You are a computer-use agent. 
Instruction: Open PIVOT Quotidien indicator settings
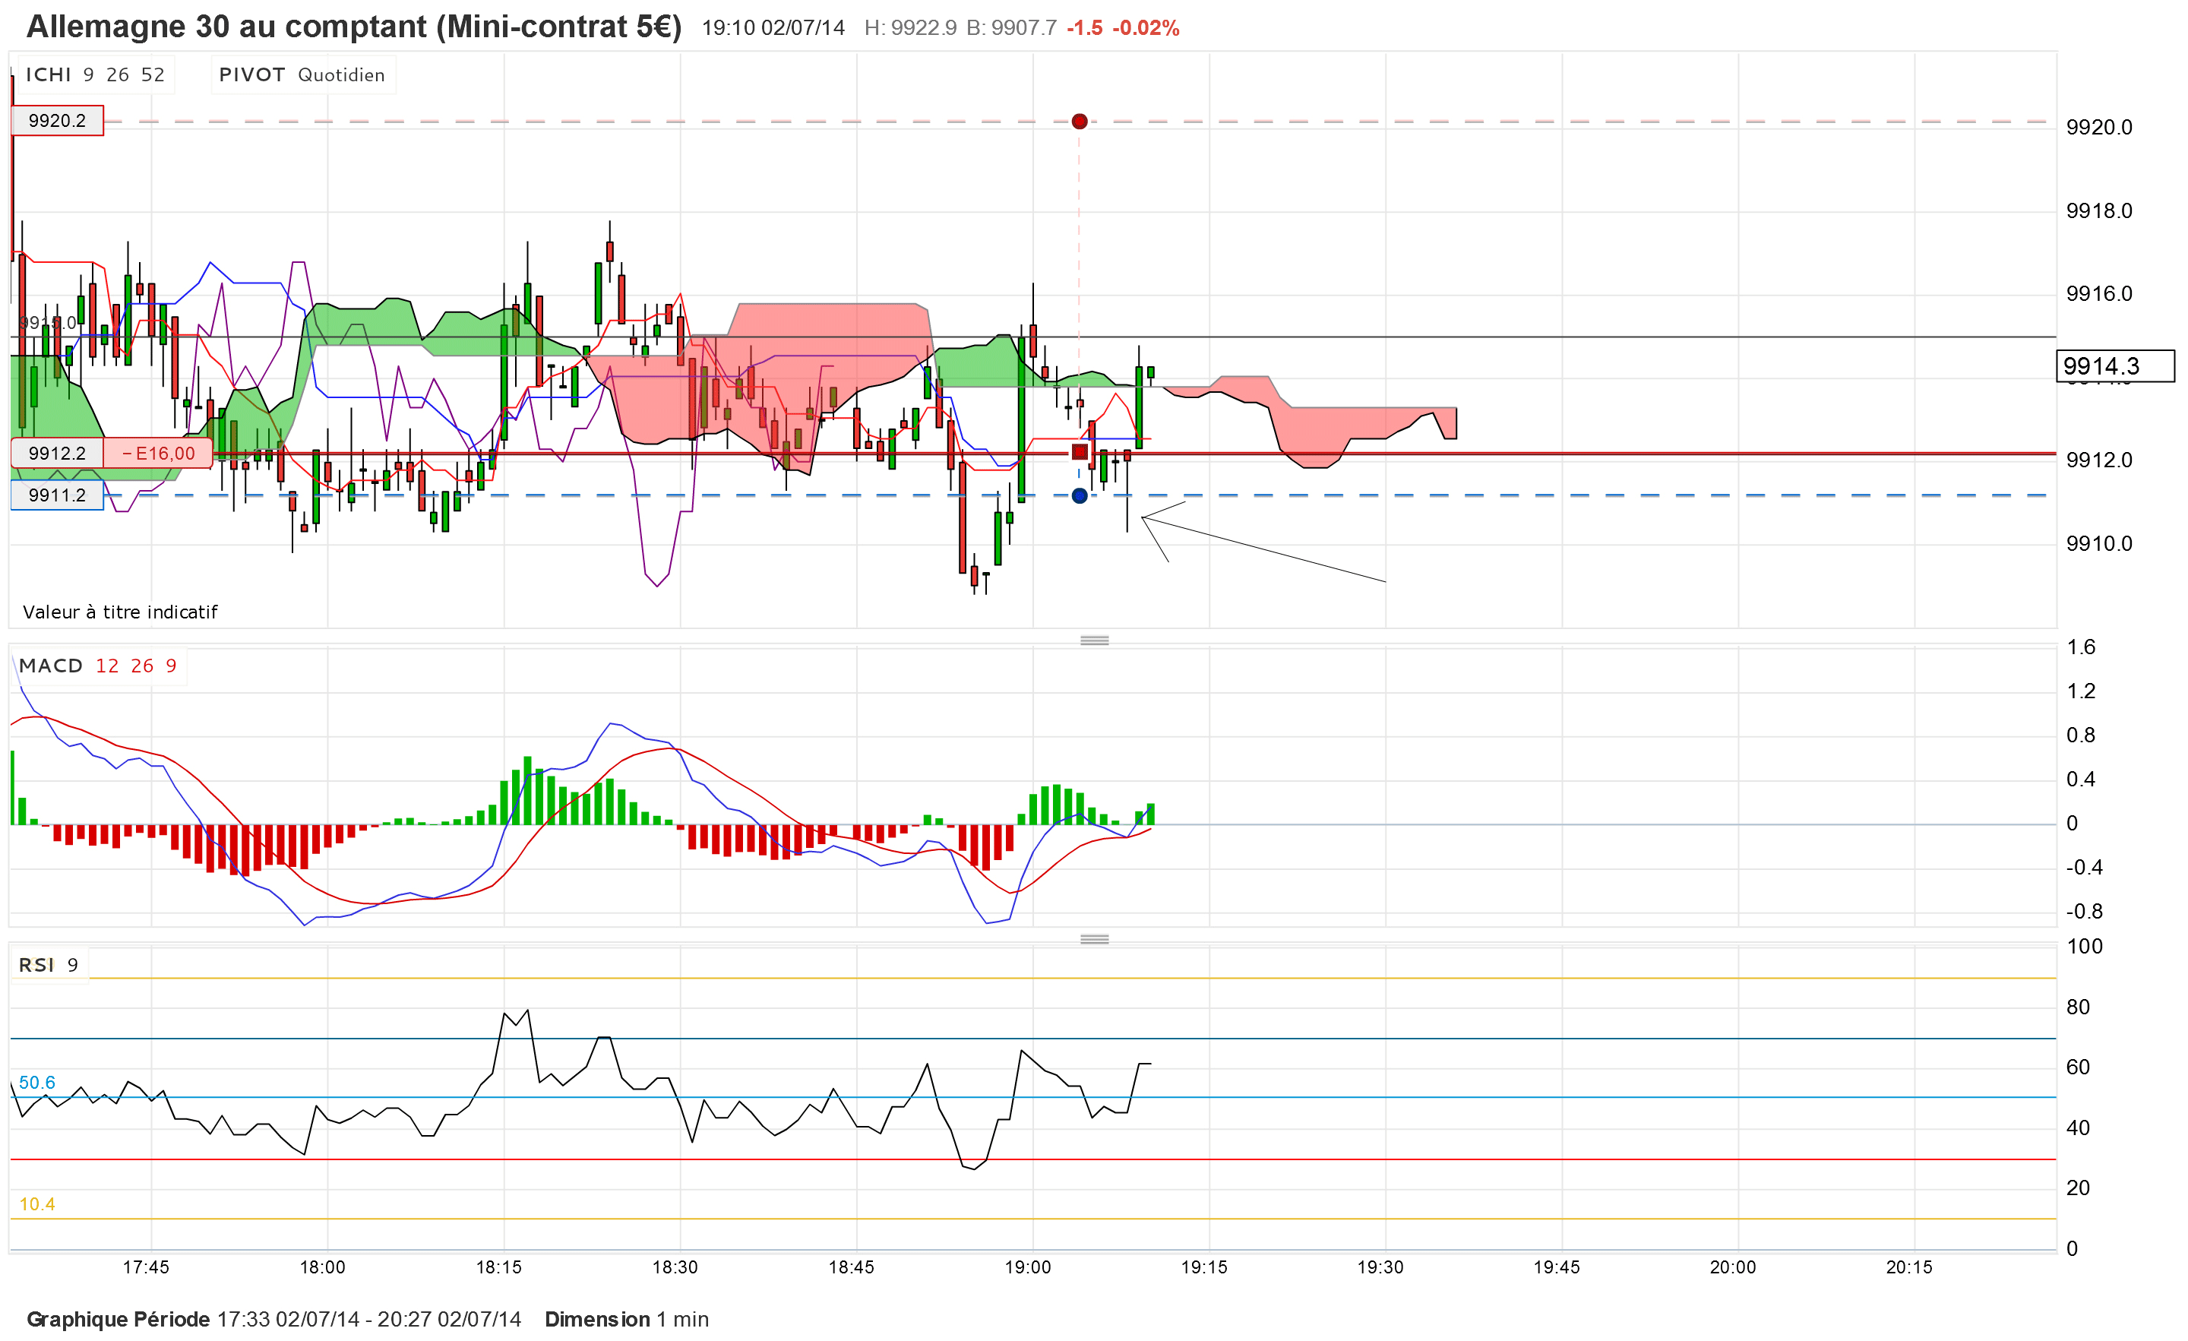[302, 74]
